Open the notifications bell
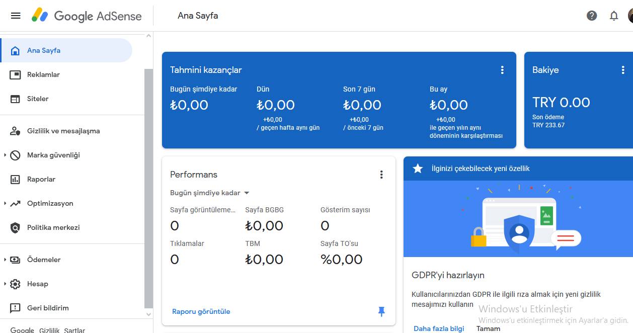The image size is (633, 333). pos(614,16)
